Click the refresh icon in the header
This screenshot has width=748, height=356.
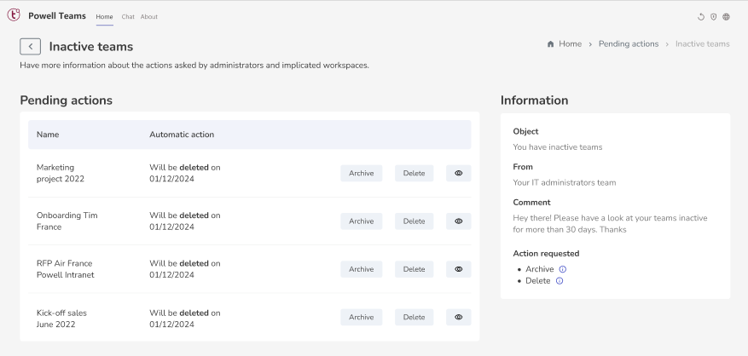701,17
